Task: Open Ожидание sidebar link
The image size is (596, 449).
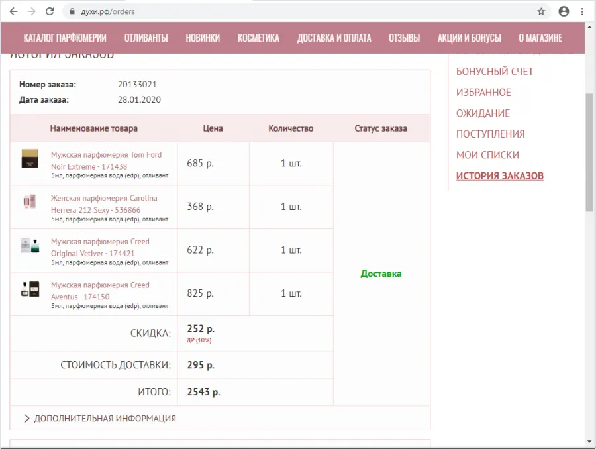Action: point(483,113)
